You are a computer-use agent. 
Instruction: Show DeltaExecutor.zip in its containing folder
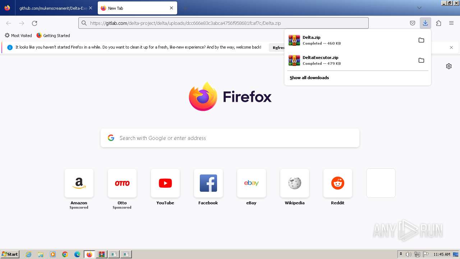coord(421,60)
